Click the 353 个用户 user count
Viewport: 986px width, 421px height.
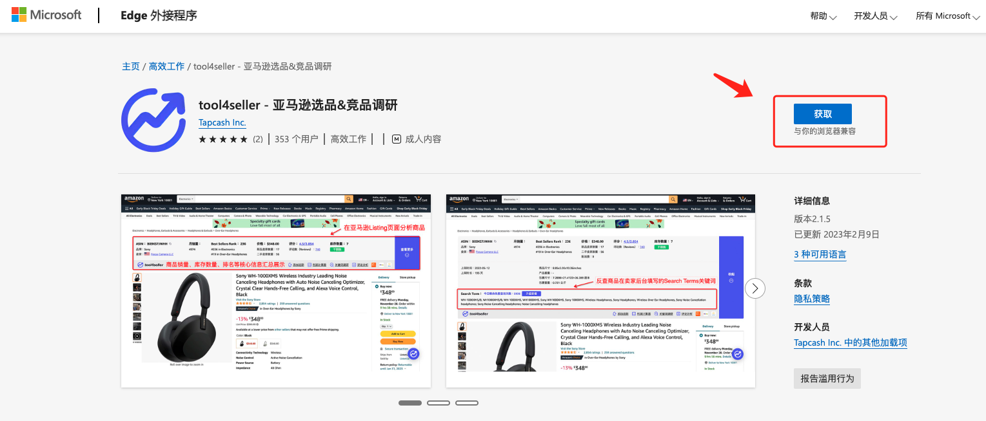click(x=297, y=139)
